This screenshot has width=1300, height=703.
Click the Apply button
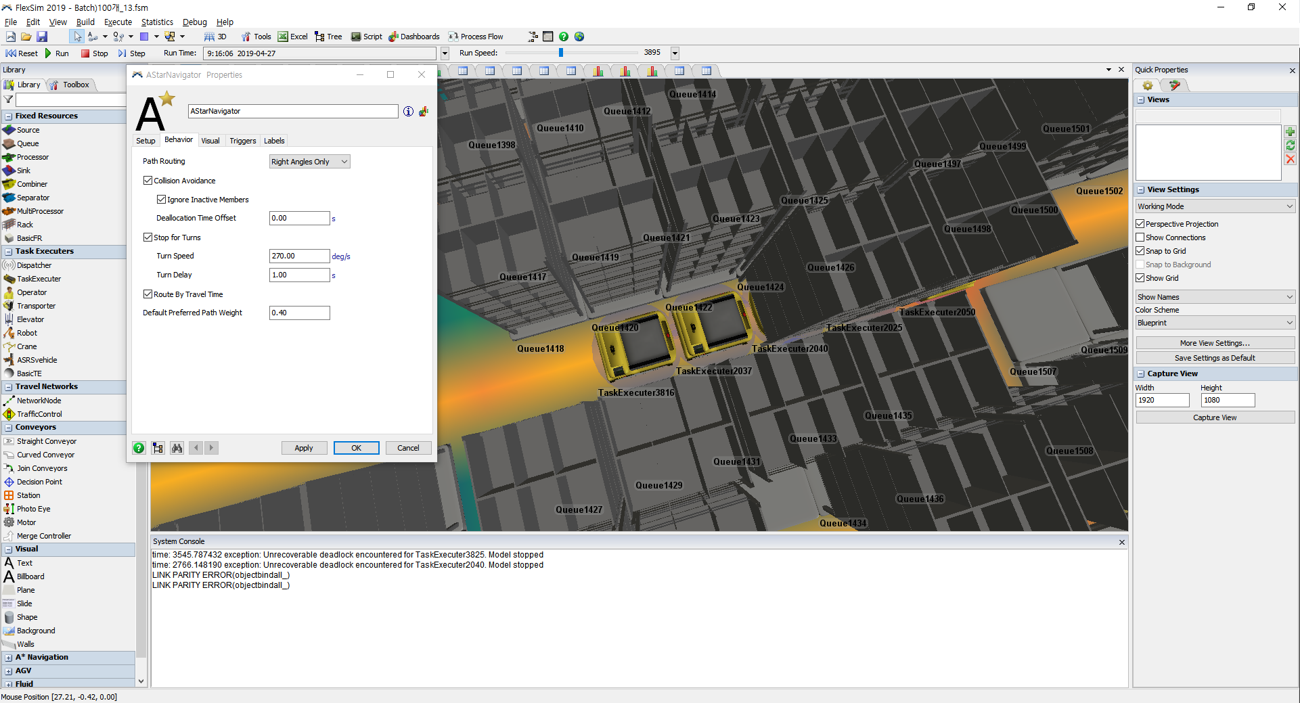[x=304, y=448]
